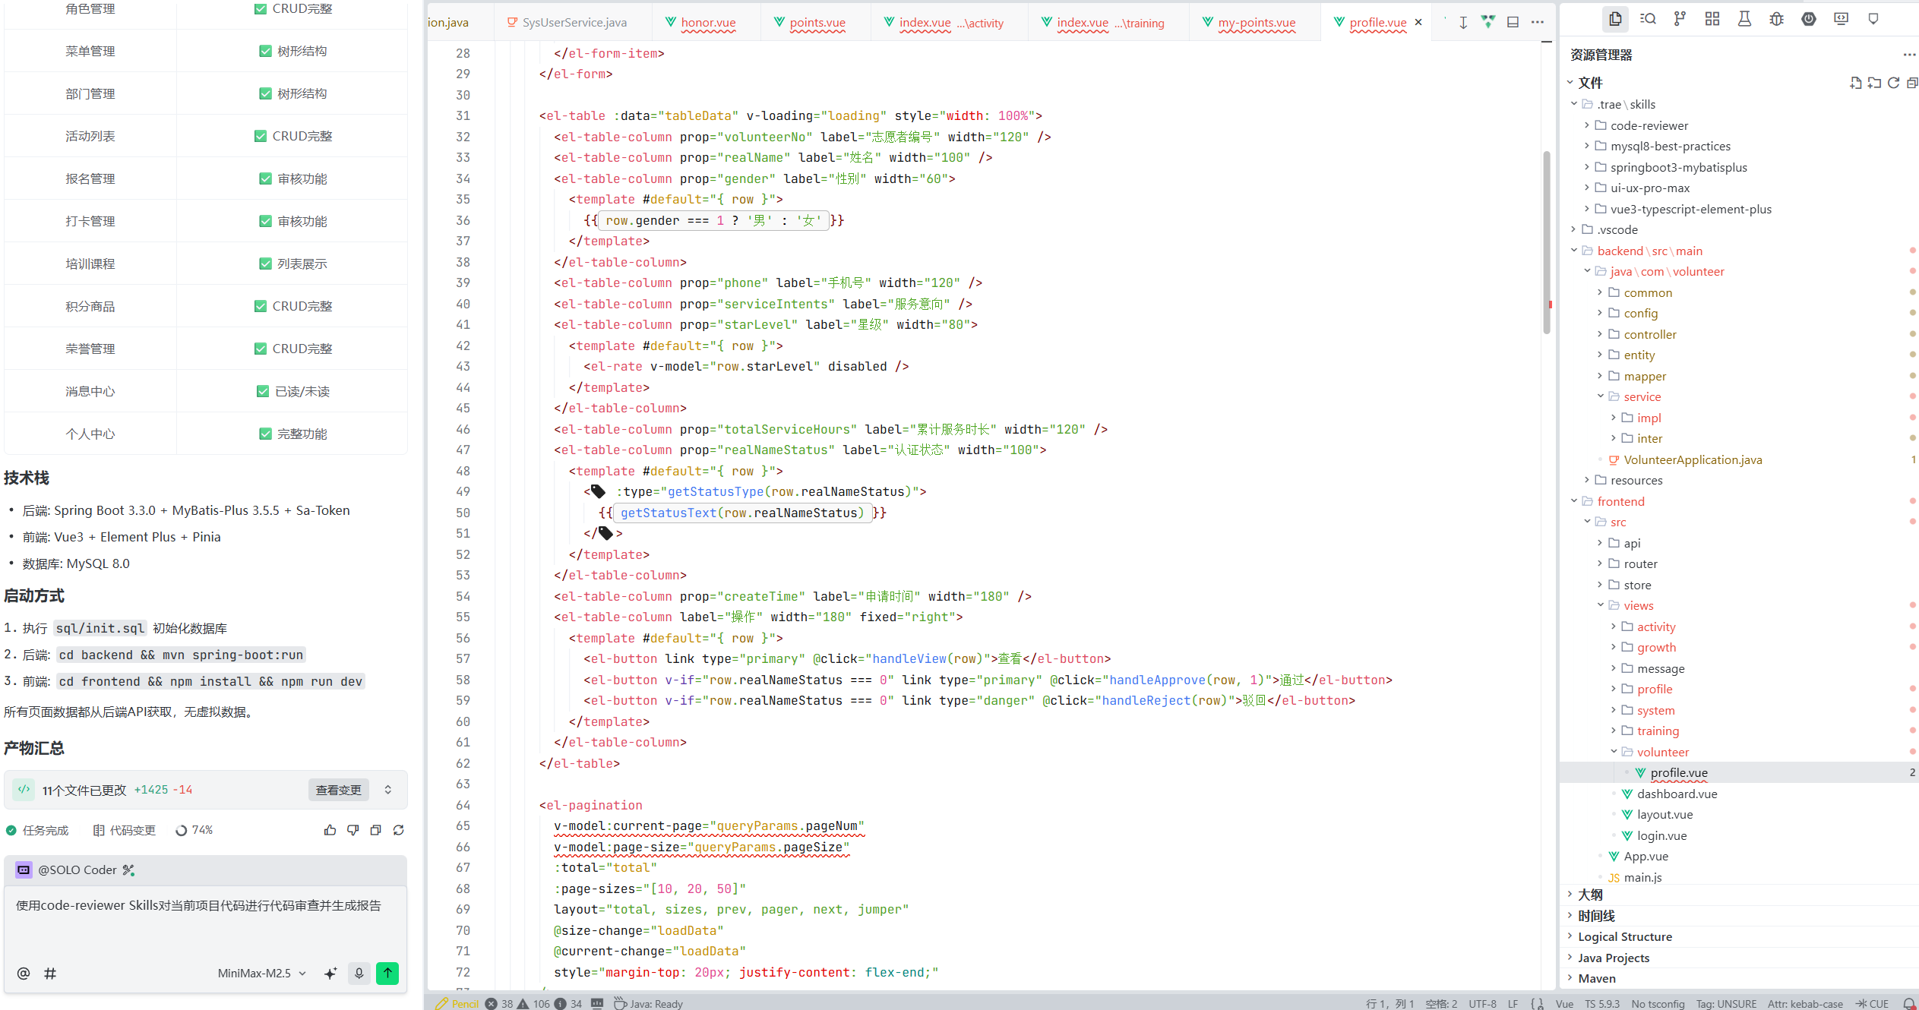The width and height of the screenshot is (1919, 1010).
Task: Refresh the file explorer
Action: tap(1893, 83)
